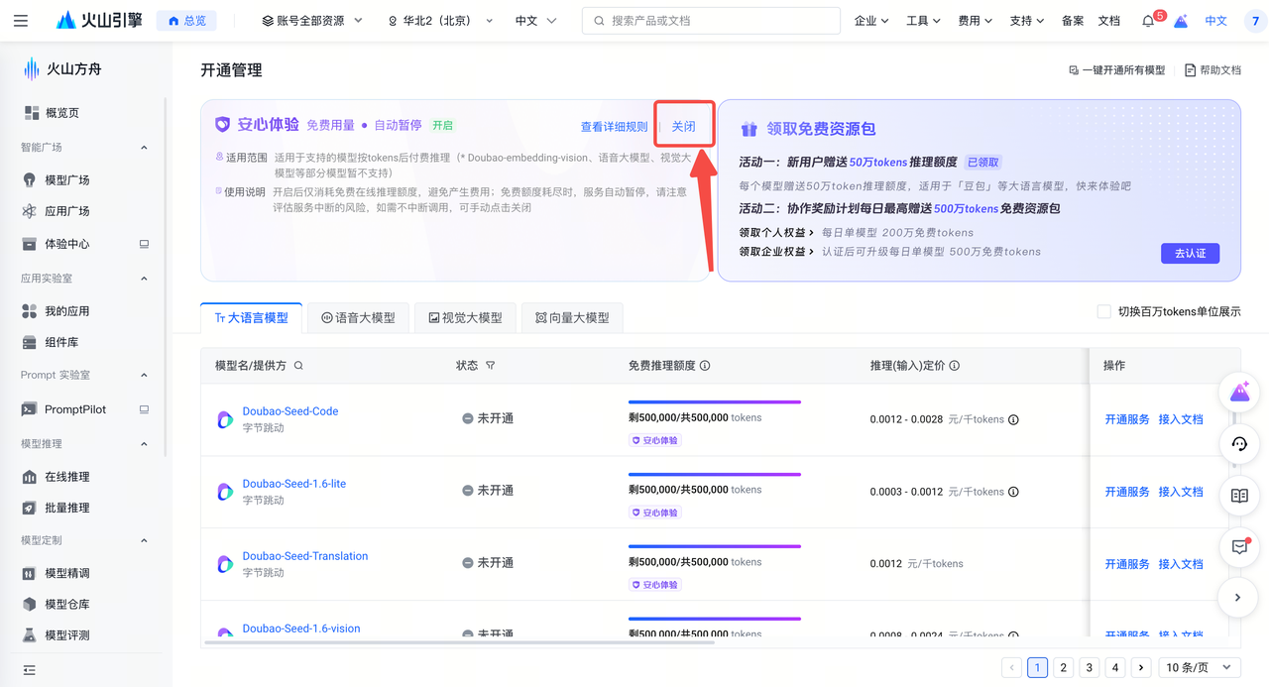Click the search magnifier icon
Image resolution: width=1269 pixels, height=687 pixels.
tap(599, 21)
